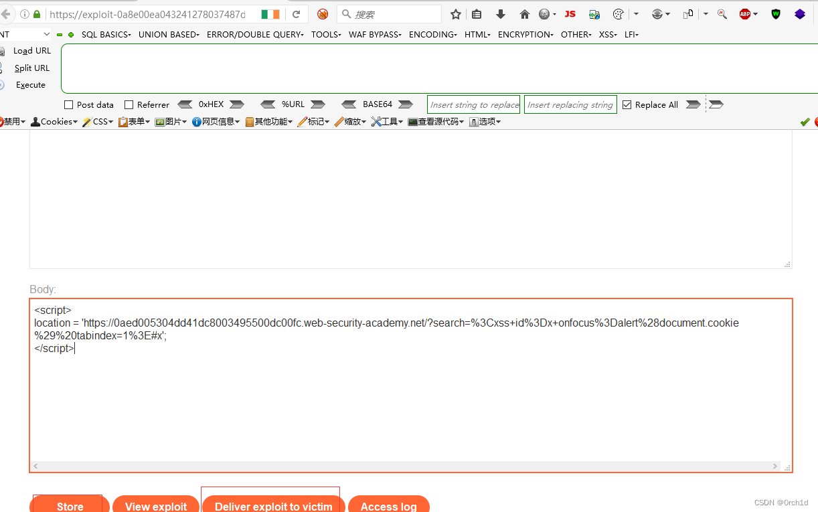Click the Body textarea horizontal scrollbar
This screenshot has height=512, width=818.
click(406, 466)
